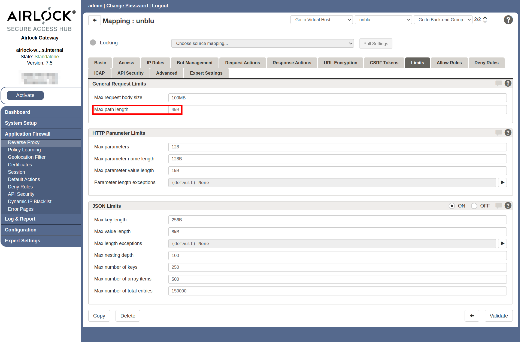Open Choose source mapping dropdown

pyautogui.click(x=262, y=44)
